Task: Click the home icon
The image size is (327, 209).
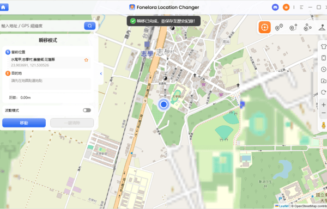Action: point(4,7)
